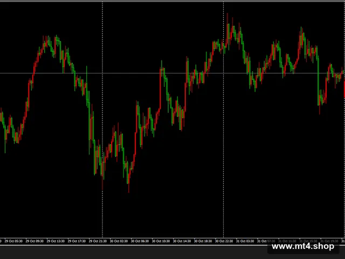Click the 30 Oct 14:30 time axis label

182,241
